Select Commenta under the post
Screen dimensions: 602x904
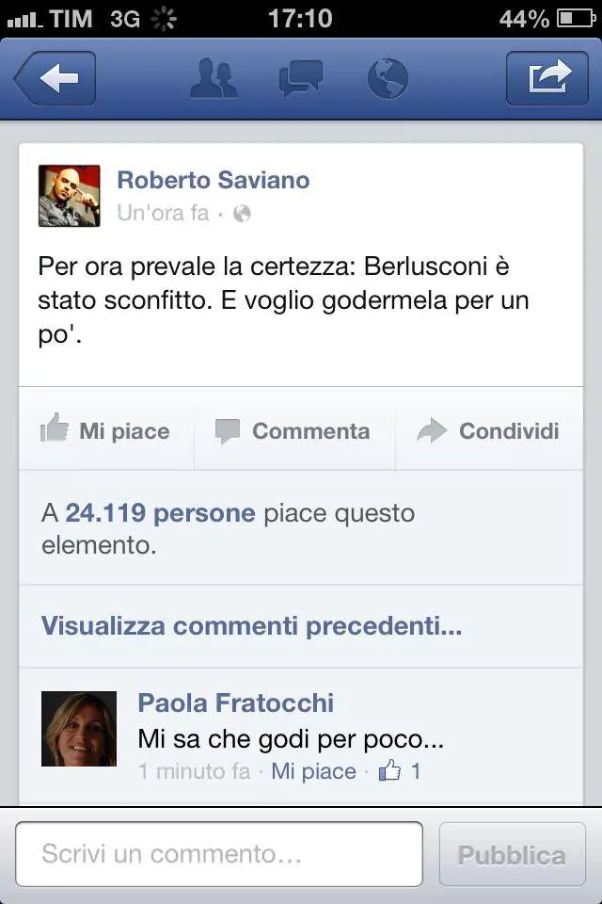coord(294,428)
